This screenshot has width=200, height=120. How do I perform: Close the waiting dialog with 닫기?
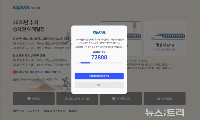99,85
